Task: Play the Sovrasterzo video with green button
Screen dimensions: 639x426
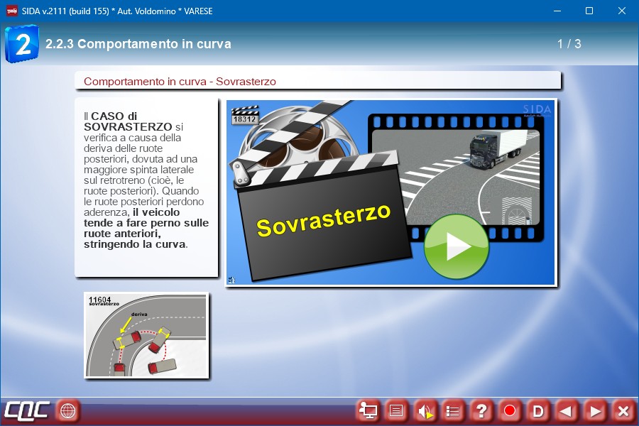Action: pos(456,246)
